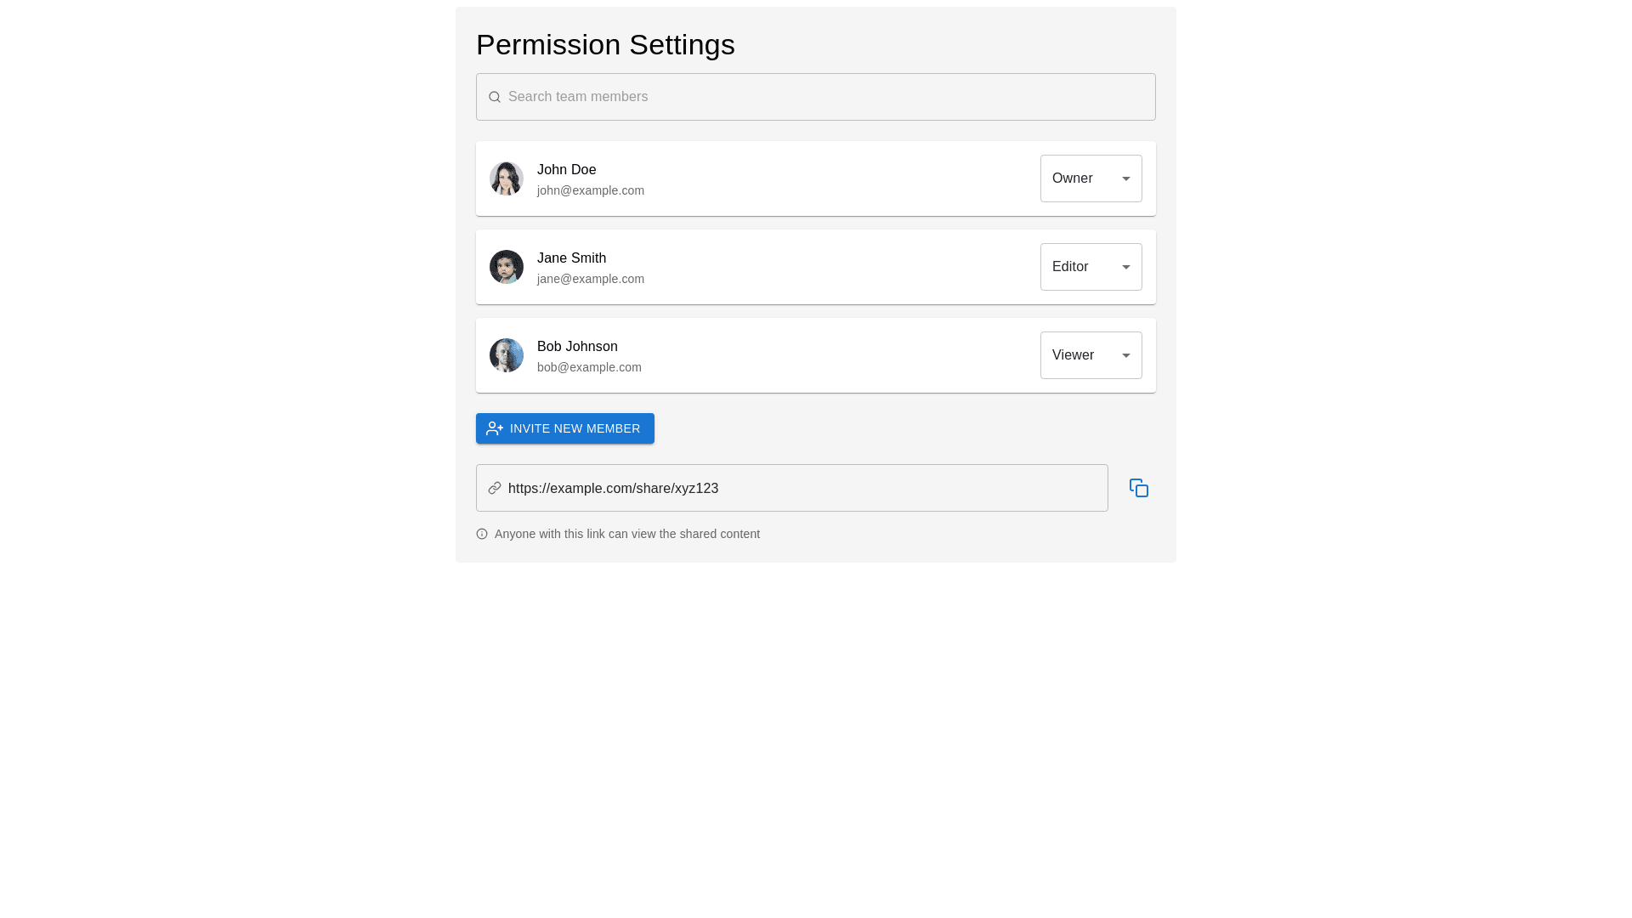The height and width of the screenshot is (918, 1632).
Task: Click the arrow on the Owner dropdown
Action: point(1126,178)
